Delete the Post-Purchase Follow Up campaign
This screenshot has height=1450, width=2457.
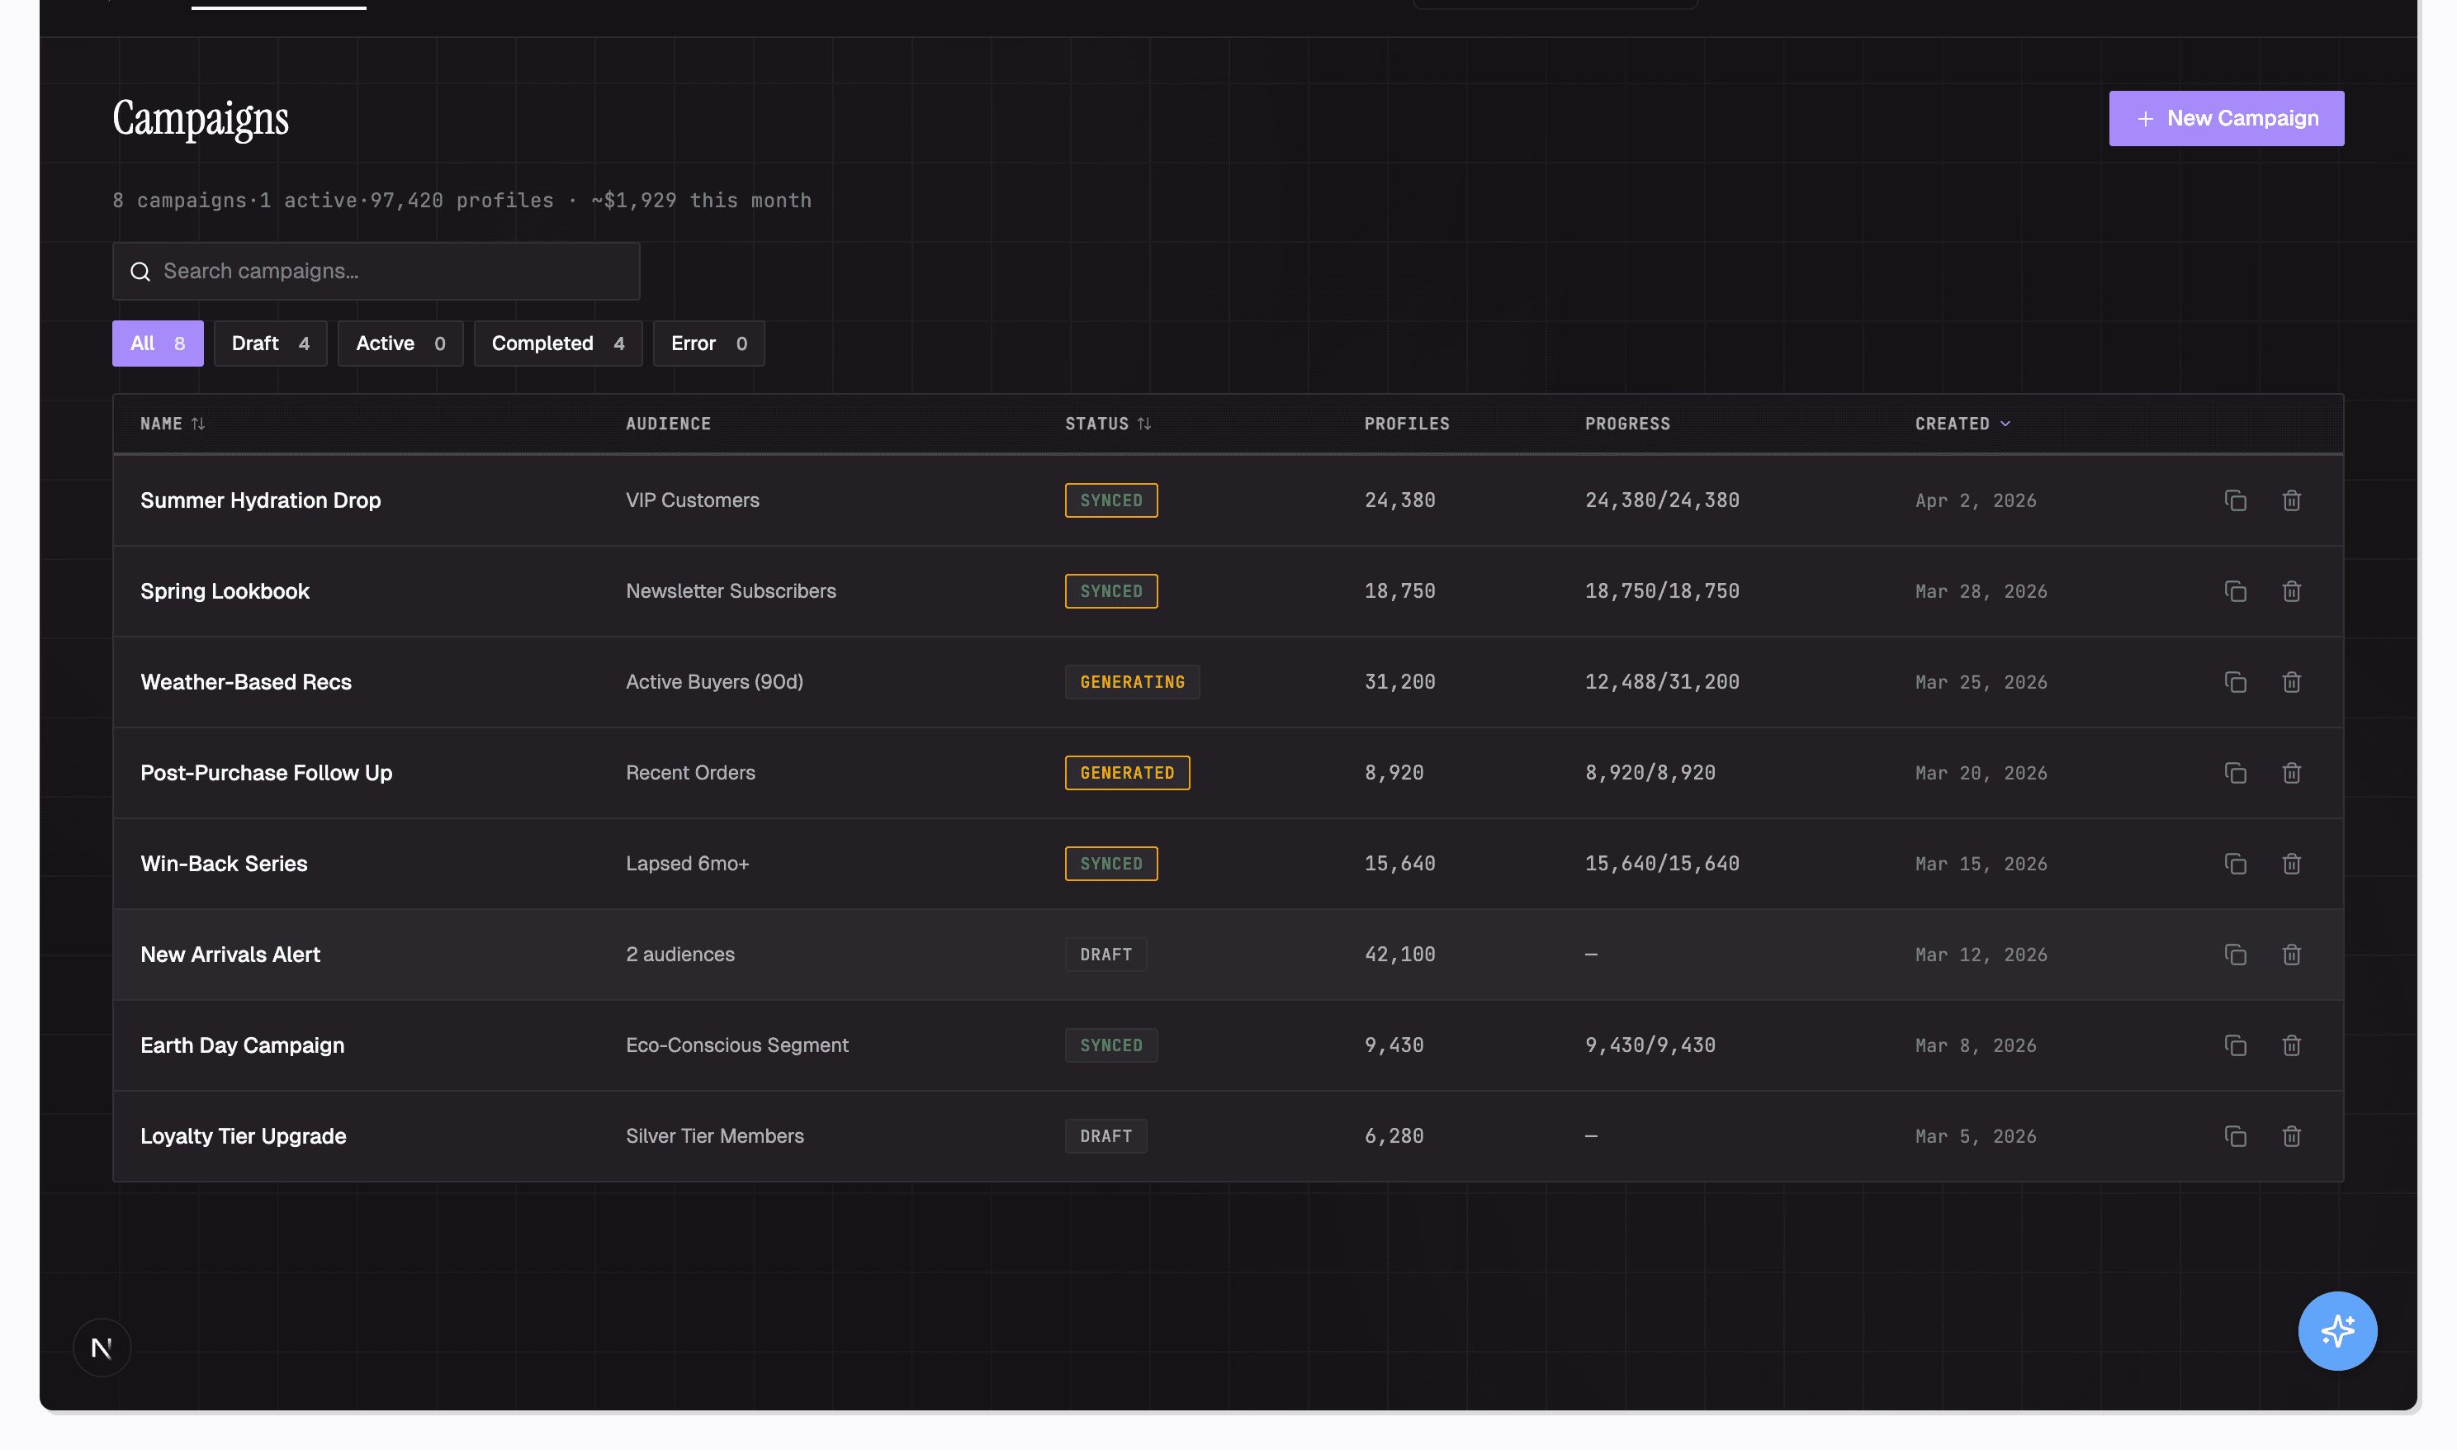click(2292, 773)
